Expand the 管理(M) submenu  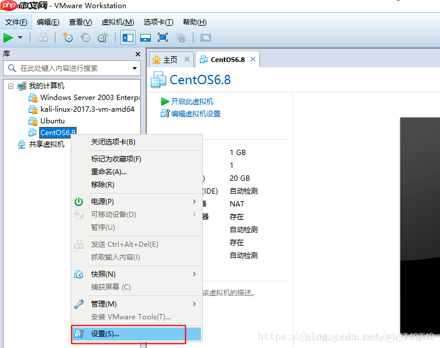click(x=137, y=304)
